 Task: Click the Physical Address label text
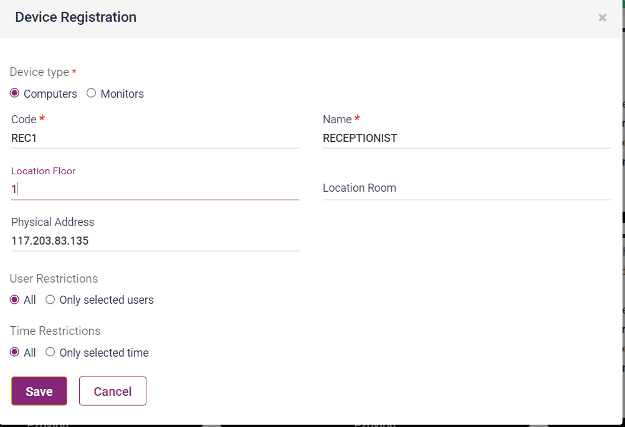click(53, 222)
